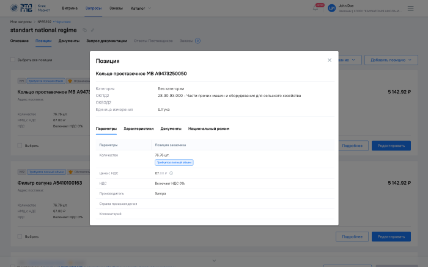Close the Позиция dialog
Screen dimensions: 428x267
330,60
